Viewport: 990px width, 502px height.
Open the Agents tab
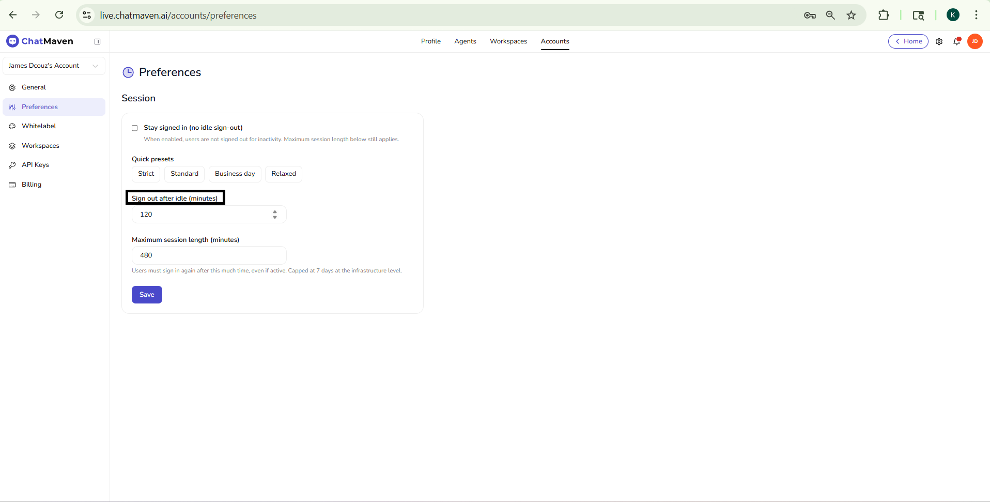click(x=465, y=41)
